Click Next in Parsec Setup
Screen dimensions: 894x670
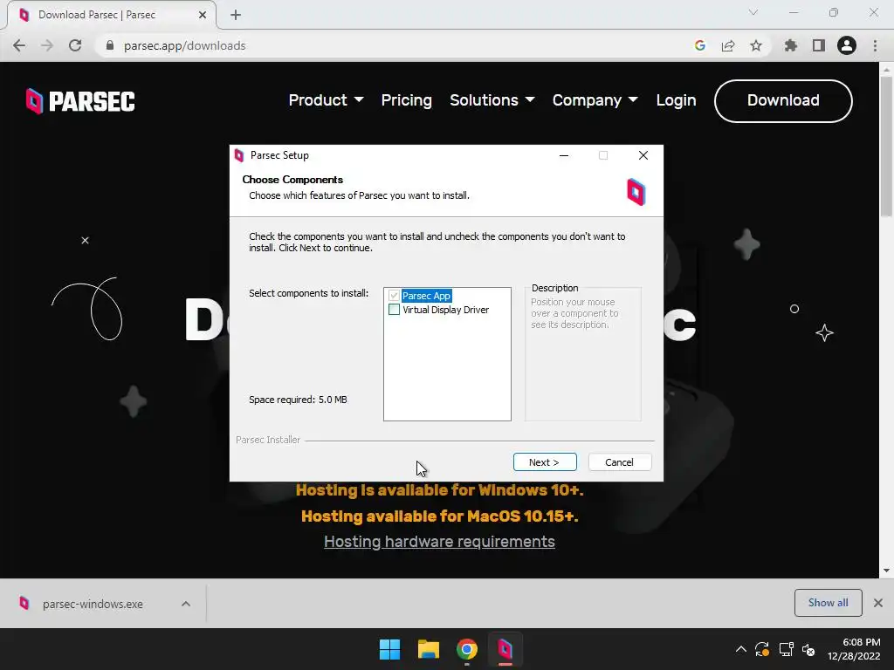pyautogui.click(x=545, y=462)
